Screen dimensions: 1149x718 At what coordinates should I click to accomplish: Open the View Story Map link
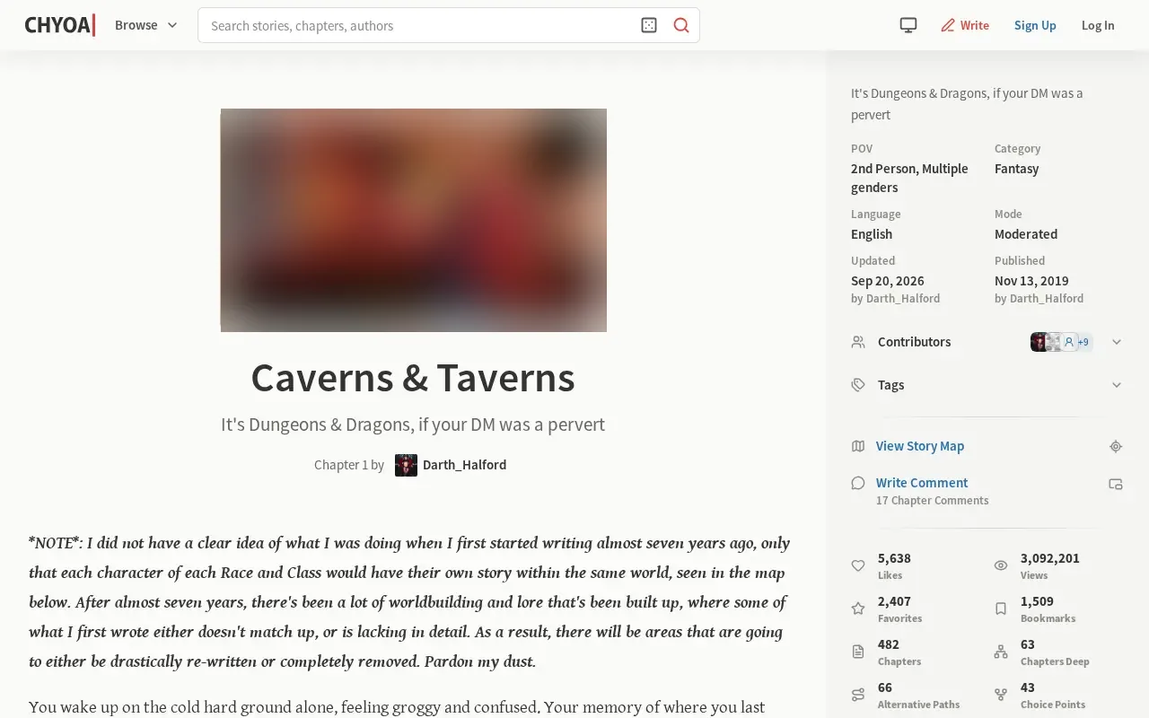point(920,446)
